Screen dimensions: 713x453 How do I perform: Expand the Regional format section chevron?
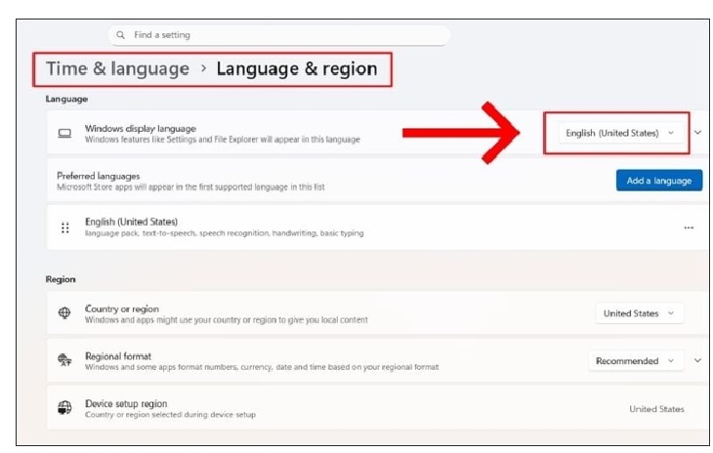(x=697, y=361)
